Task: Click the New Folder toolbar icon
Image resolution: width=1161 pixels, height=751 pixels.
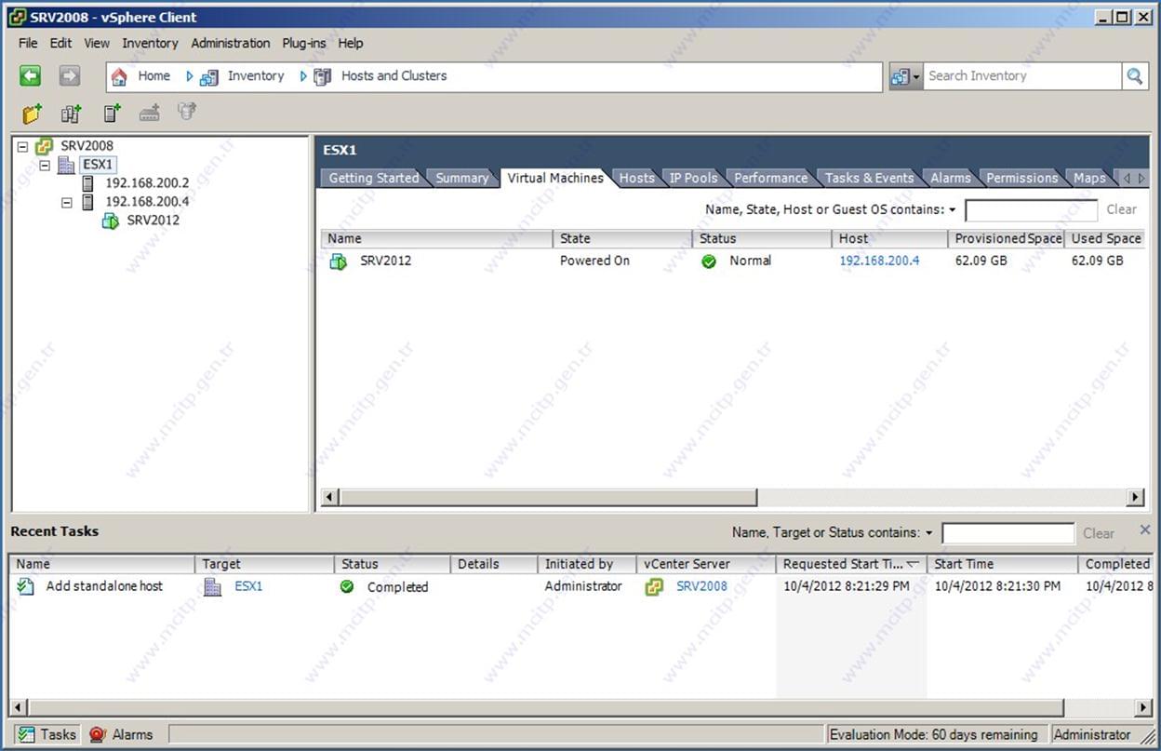Action: point(33,114)
